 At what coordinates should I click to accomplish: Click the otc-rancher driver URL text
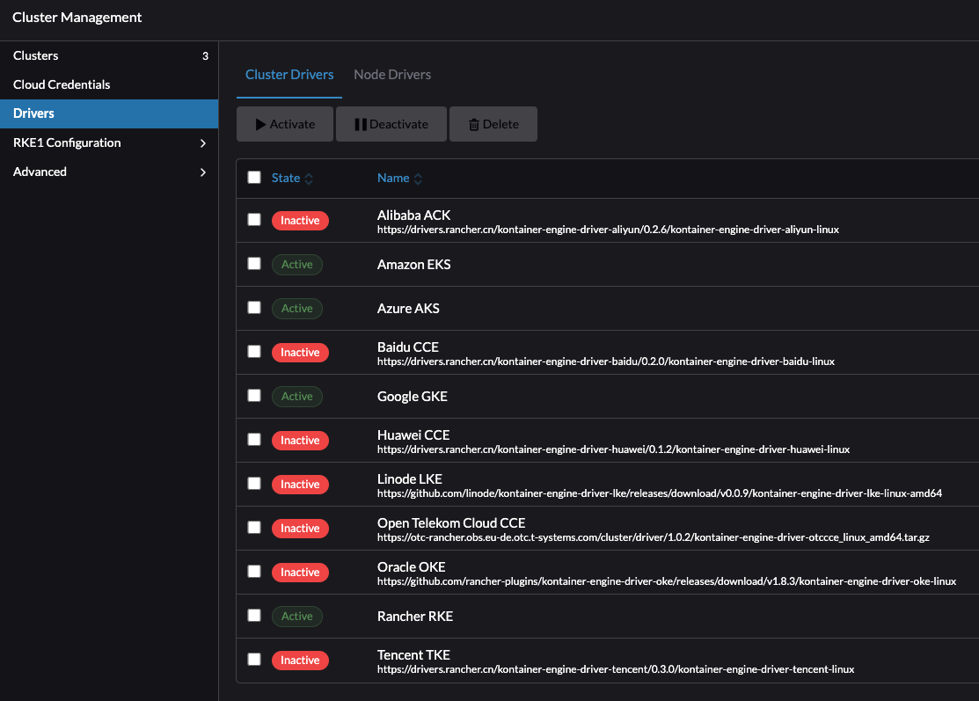point(653,537)
